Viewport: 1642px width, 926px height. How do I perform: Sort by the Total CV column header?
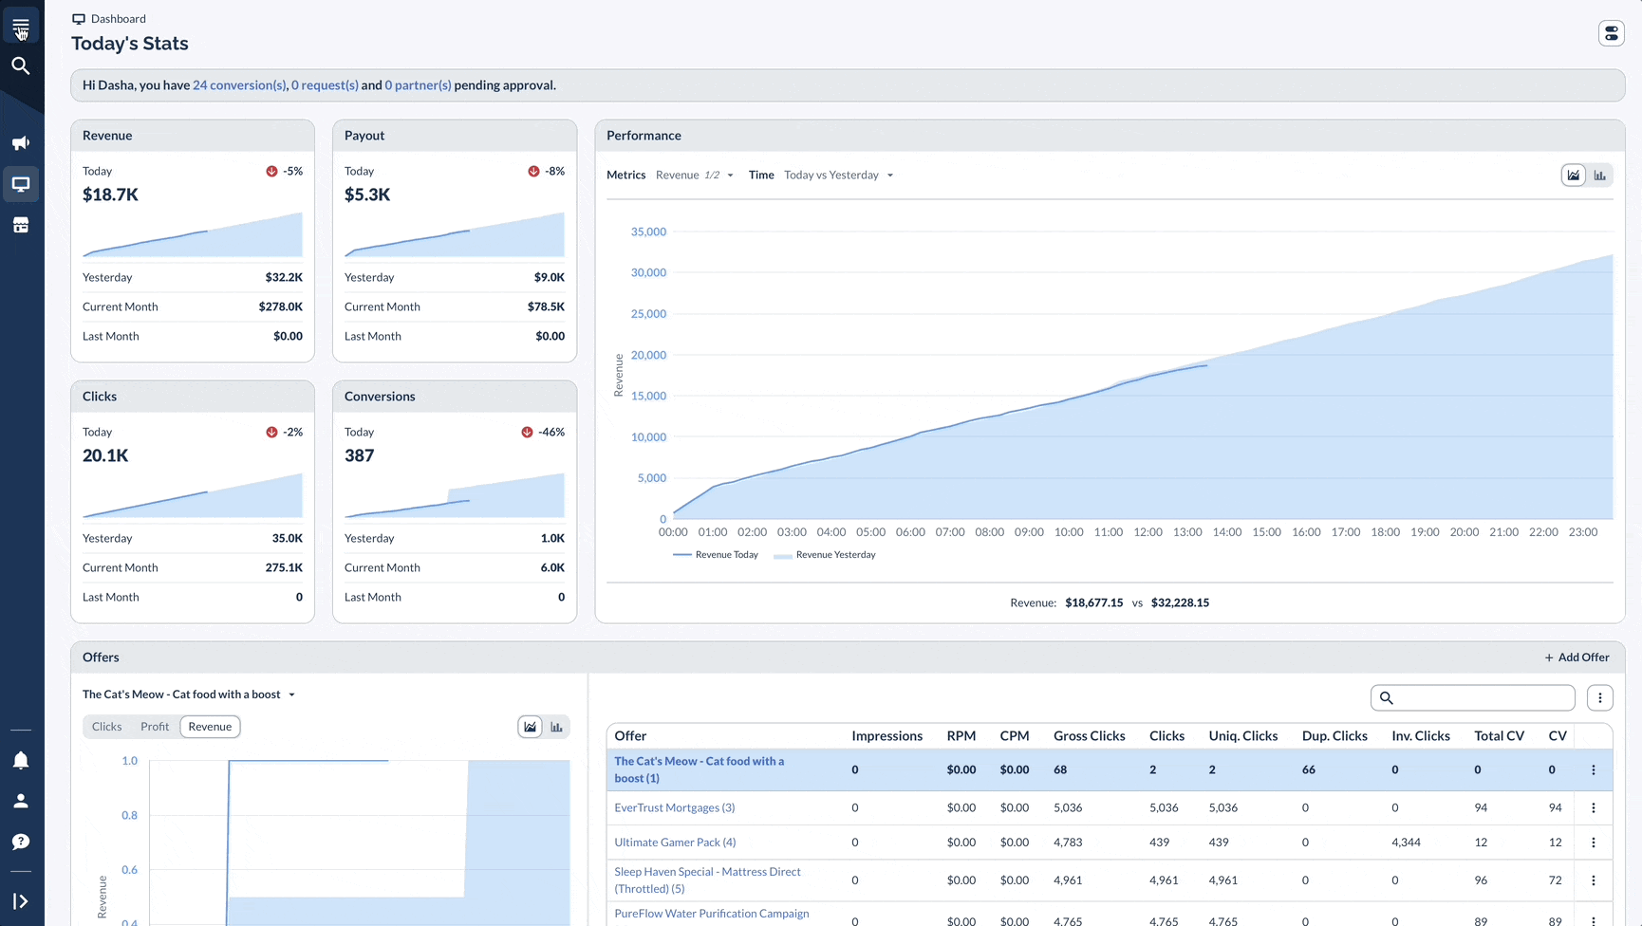[1499, 736]
